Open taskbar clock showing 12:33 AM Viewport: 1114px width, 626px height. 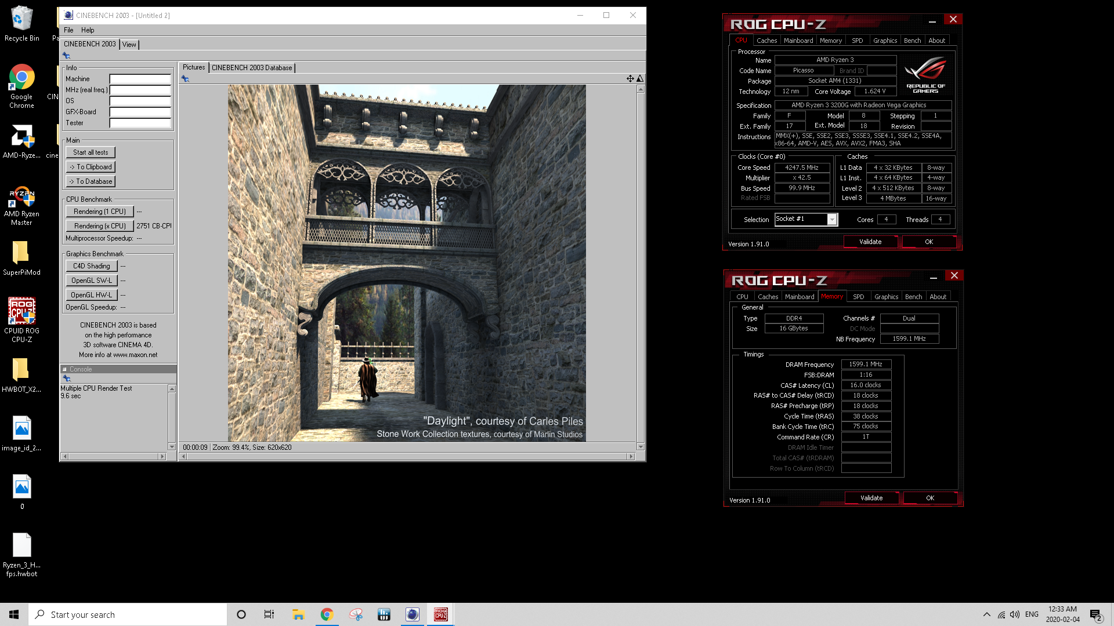click(1063, 614)
